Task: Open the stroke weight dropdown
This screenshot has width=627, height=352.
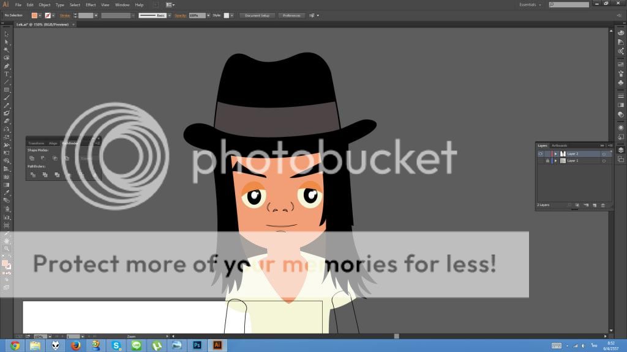Action: tap(96, 15)
